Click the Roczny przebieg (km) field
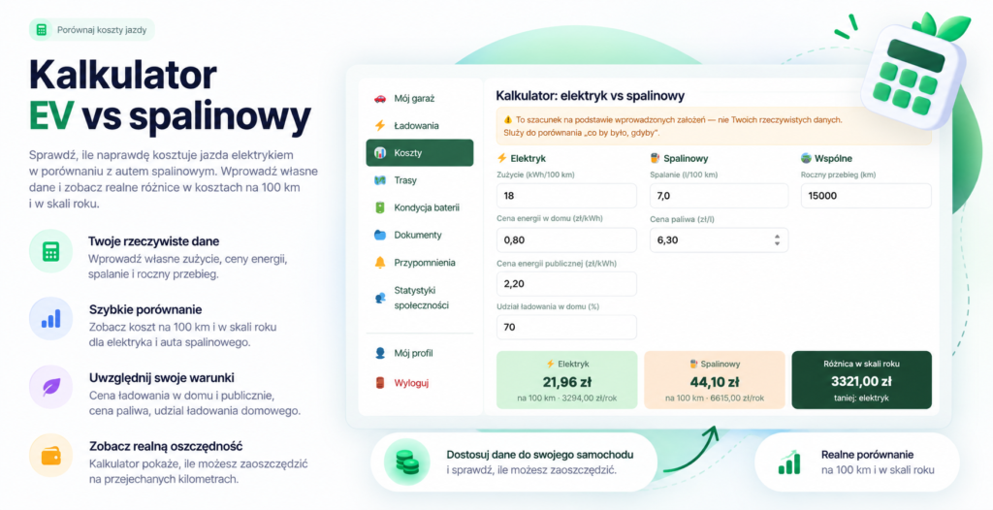 point(866,196)
